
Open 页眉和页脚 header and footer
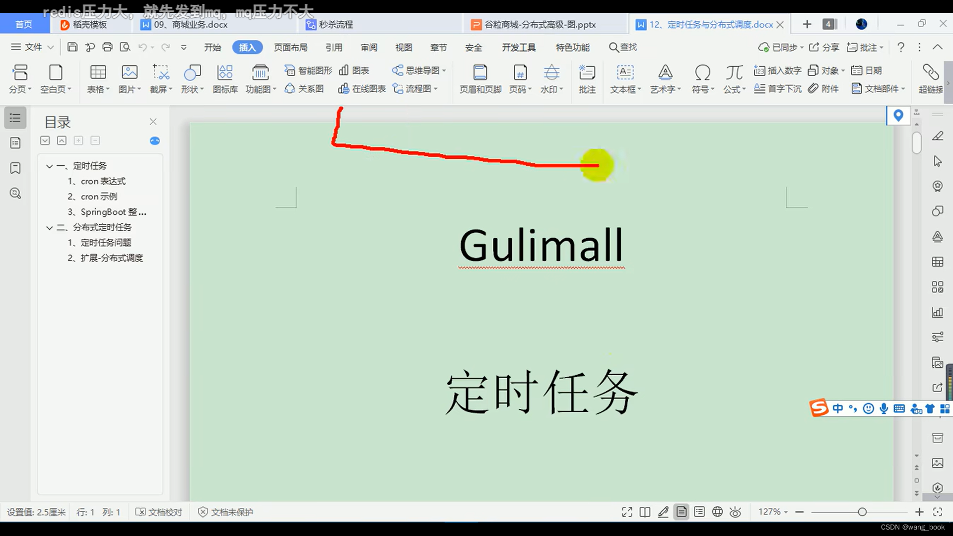480,79
